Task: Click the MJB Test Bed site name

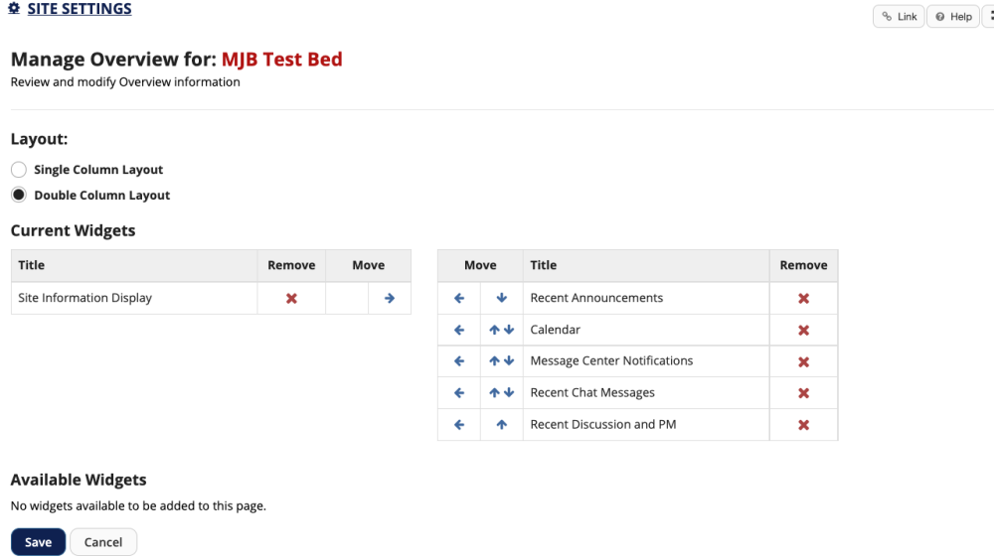Action: (282, 59)
